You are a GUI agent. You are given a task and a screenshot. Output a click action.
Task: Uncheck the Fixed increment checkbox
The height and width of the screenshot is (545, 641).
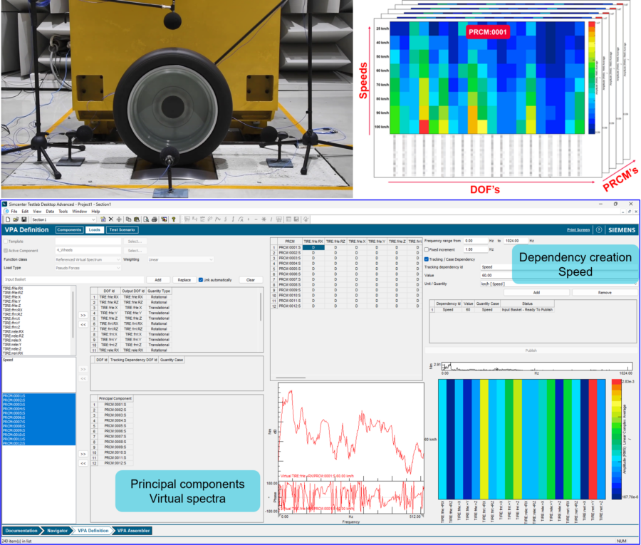click(427, 250)
